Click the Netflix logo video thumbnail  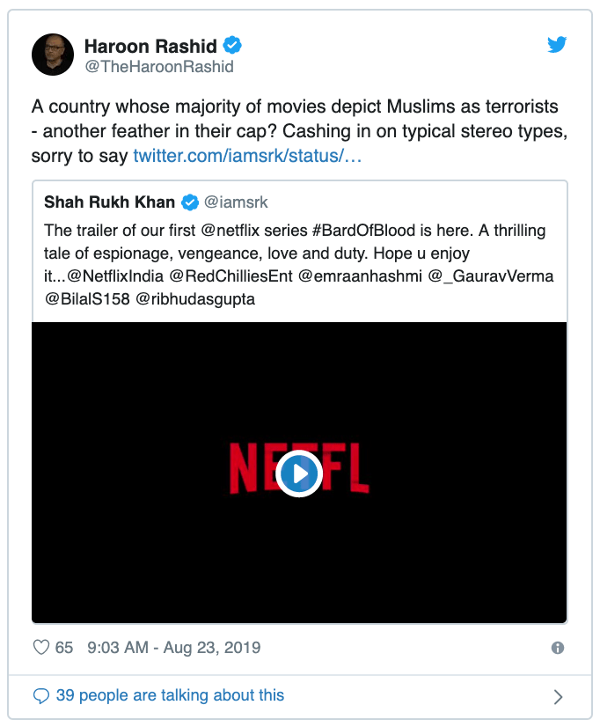(x=299, y=473)
